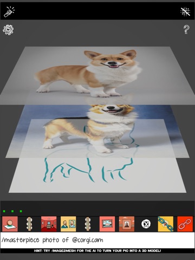Open settings via the gear icon
This screenshot has height=260, width=195.
(8, 30)
